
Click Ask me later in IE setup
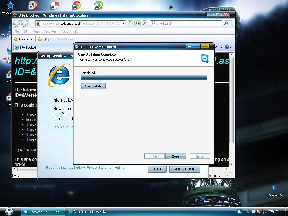tap(184, 169)
